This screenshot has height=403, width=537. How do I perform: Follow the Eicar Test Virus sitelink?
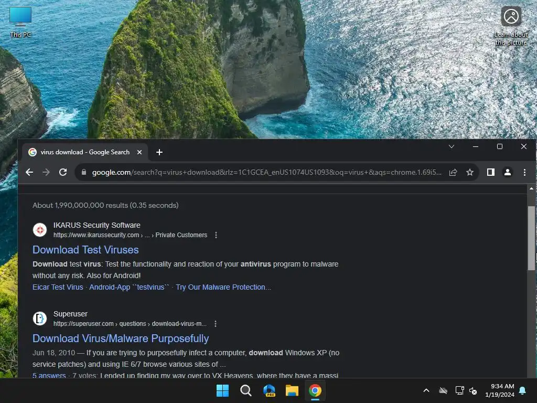point(58,287)
